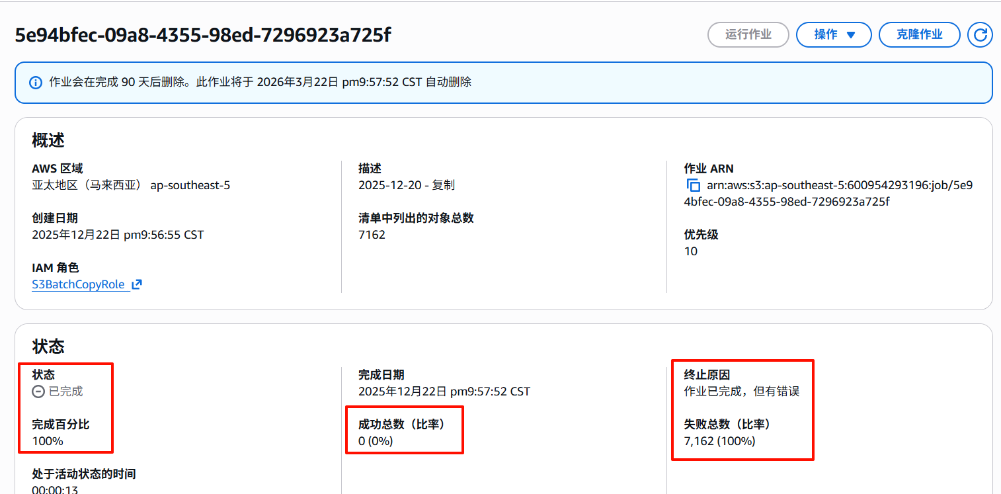Click the completed status icon next to 已完成
Image resolution: width=1001 pixels, height=494 pixels.
pos(38,391)
